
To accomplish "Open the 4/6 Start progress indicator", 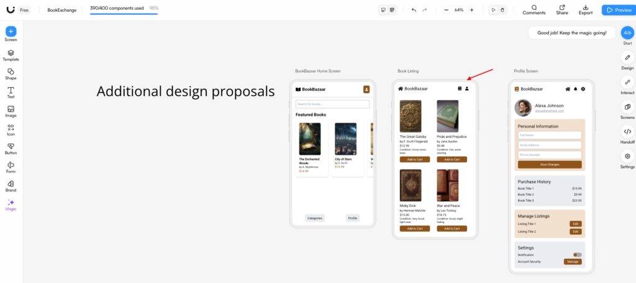I will (627, 33).
